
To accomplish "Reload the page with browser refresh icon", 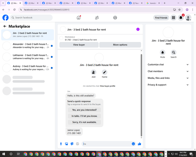I will coord(15,10).
